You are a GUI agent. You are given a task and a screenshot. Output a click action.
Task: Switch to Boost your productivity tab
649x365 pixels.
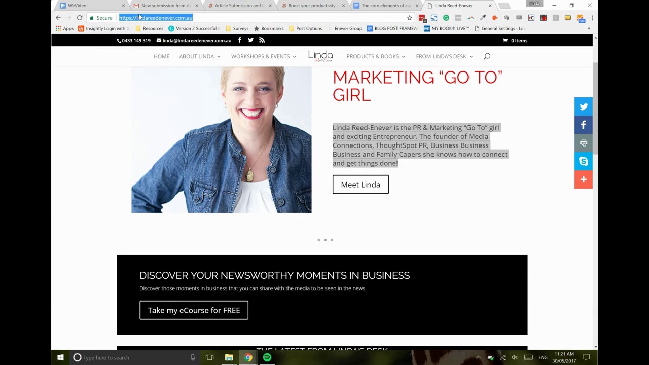point(313,6)
